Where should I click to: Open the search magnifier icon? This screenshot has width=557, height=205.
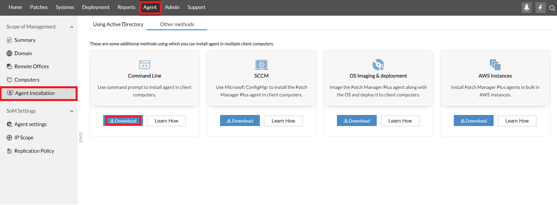[x=552, y=8]
